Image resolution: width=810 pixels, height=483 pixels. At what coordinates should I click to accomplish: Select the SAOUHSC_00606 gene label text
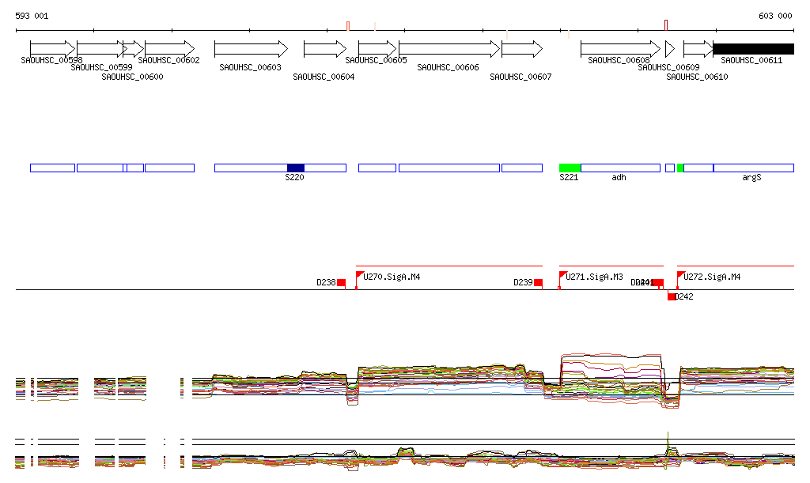(448, 68)
